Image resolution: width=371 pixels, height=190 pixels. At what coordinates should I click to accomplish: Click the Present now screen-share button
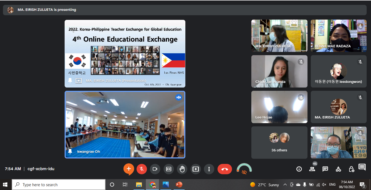click(195, 169)
